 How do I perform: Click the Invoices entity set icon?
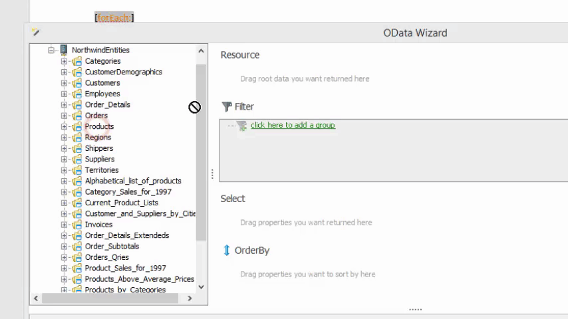(x=76, y=225)
